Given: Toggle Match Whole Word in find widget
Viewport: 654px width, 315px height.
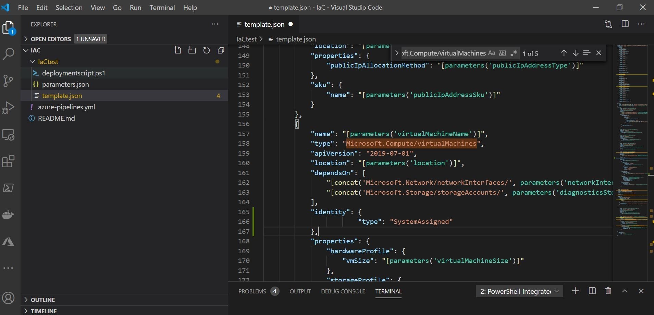Looking at the screenshot, I should pos(503,53).
